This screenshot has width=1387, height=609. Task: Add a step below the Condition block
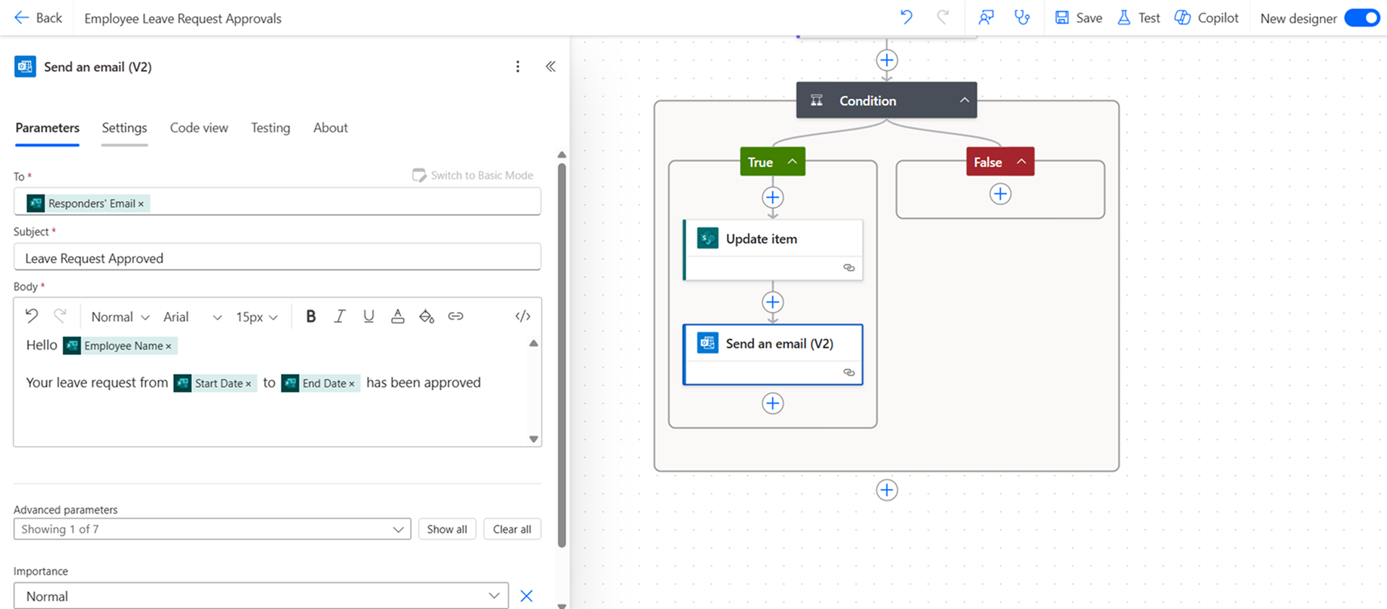[x=887, y=490]
